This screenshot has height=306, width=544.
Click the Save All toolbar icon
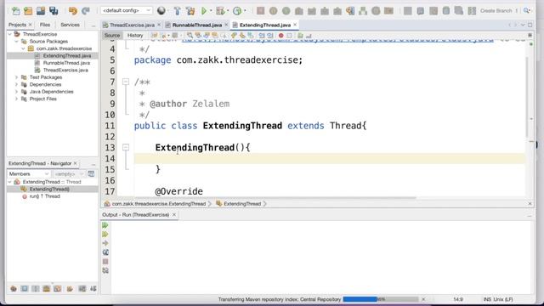(x=54, y=11)
